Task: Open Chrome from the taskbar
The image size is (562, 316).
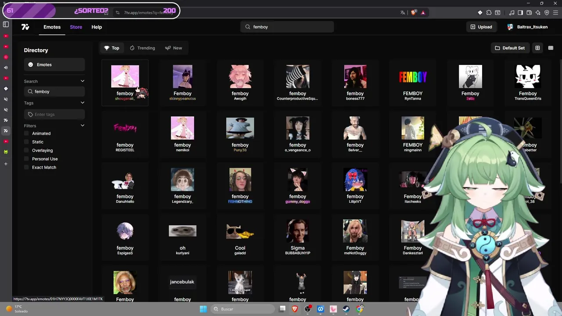Action: 359,309
